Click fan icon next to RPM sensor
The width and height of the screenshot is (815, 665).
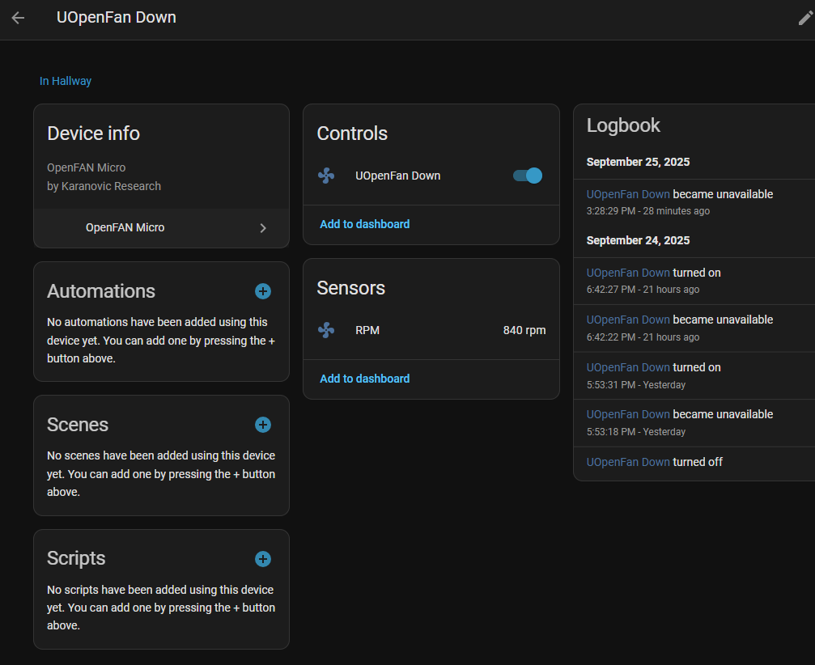326,330
